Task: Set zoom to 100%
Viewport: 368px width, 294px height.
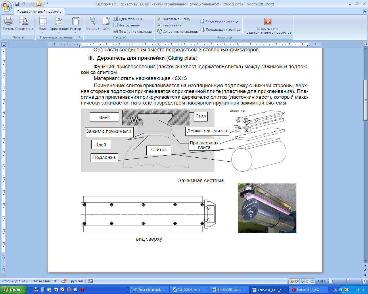Action: pyautogui.click(x=106, y=24)
